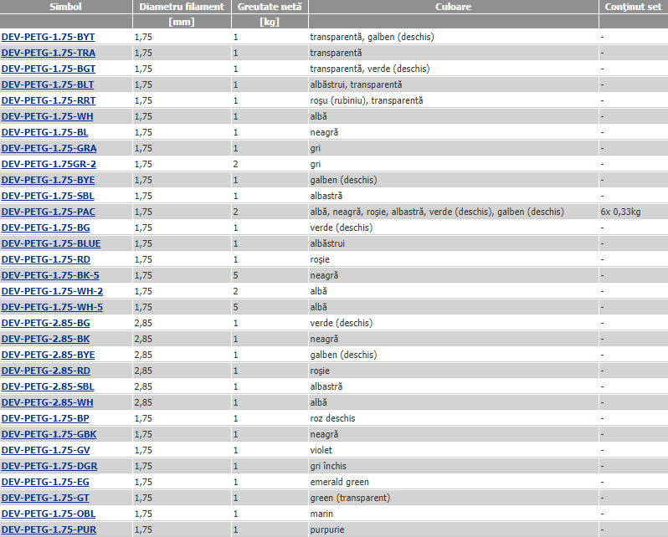Select the [kg] unit subheader
The width and height of the screenshot is (668, 537).
coord(270,22)
